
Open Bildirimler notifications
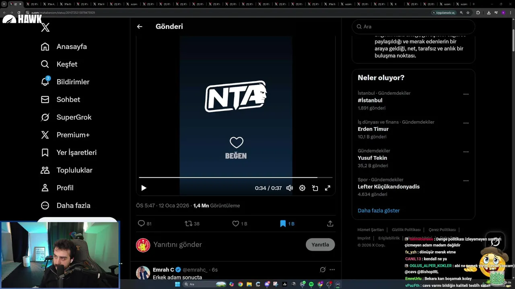65,82
